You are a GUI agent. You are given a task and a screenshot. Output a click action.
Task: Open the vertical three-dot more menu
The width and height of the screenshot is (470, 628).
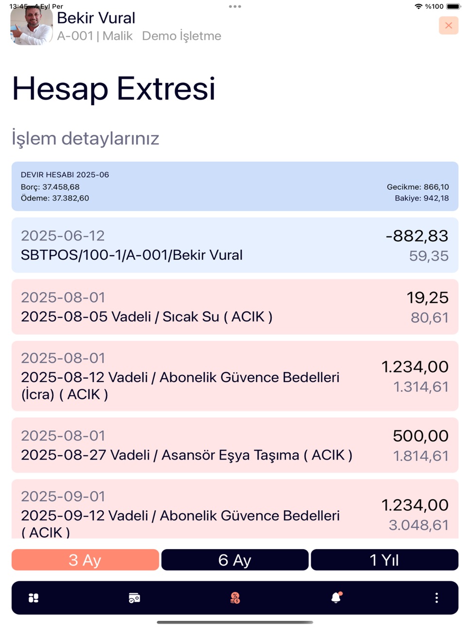tap(436, 598)
